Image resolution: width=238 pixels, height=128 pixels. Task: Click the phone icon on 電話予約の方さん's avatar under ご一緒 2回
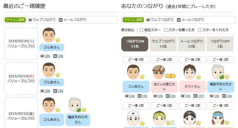(x=222, y=77)
